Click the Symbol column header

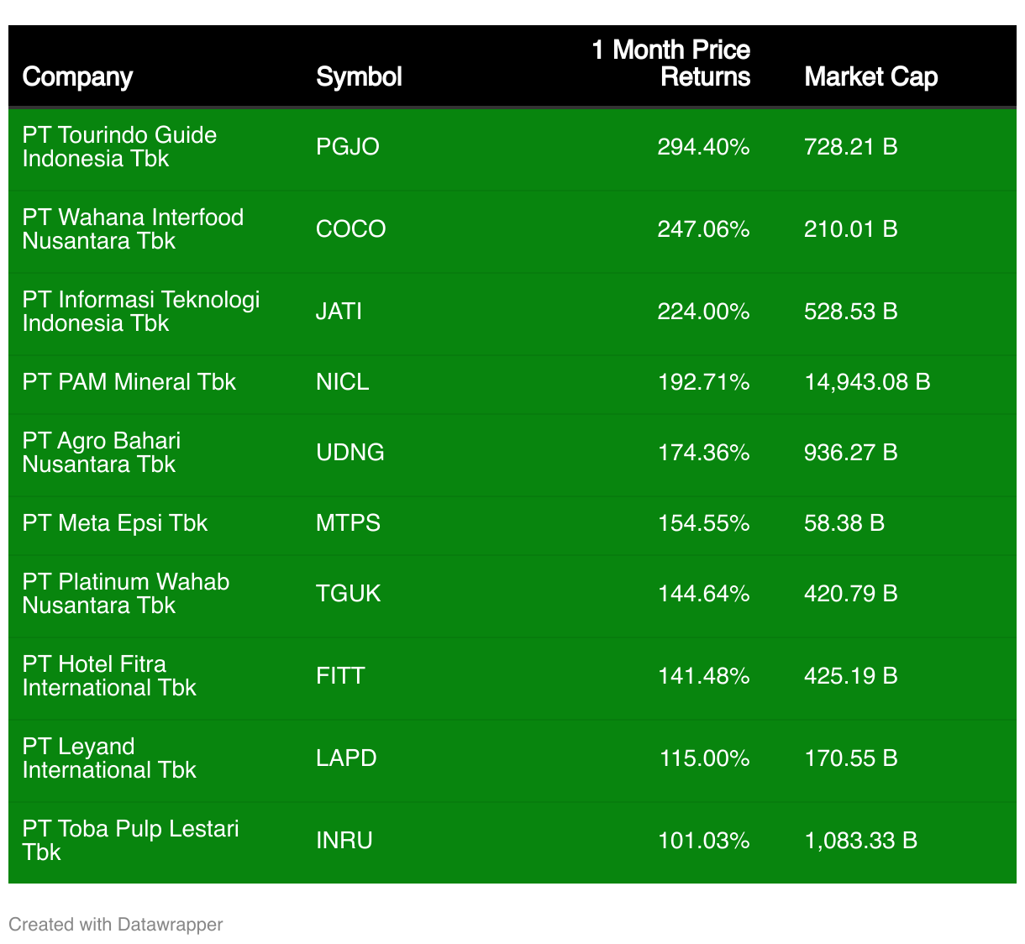click(359, 77)
